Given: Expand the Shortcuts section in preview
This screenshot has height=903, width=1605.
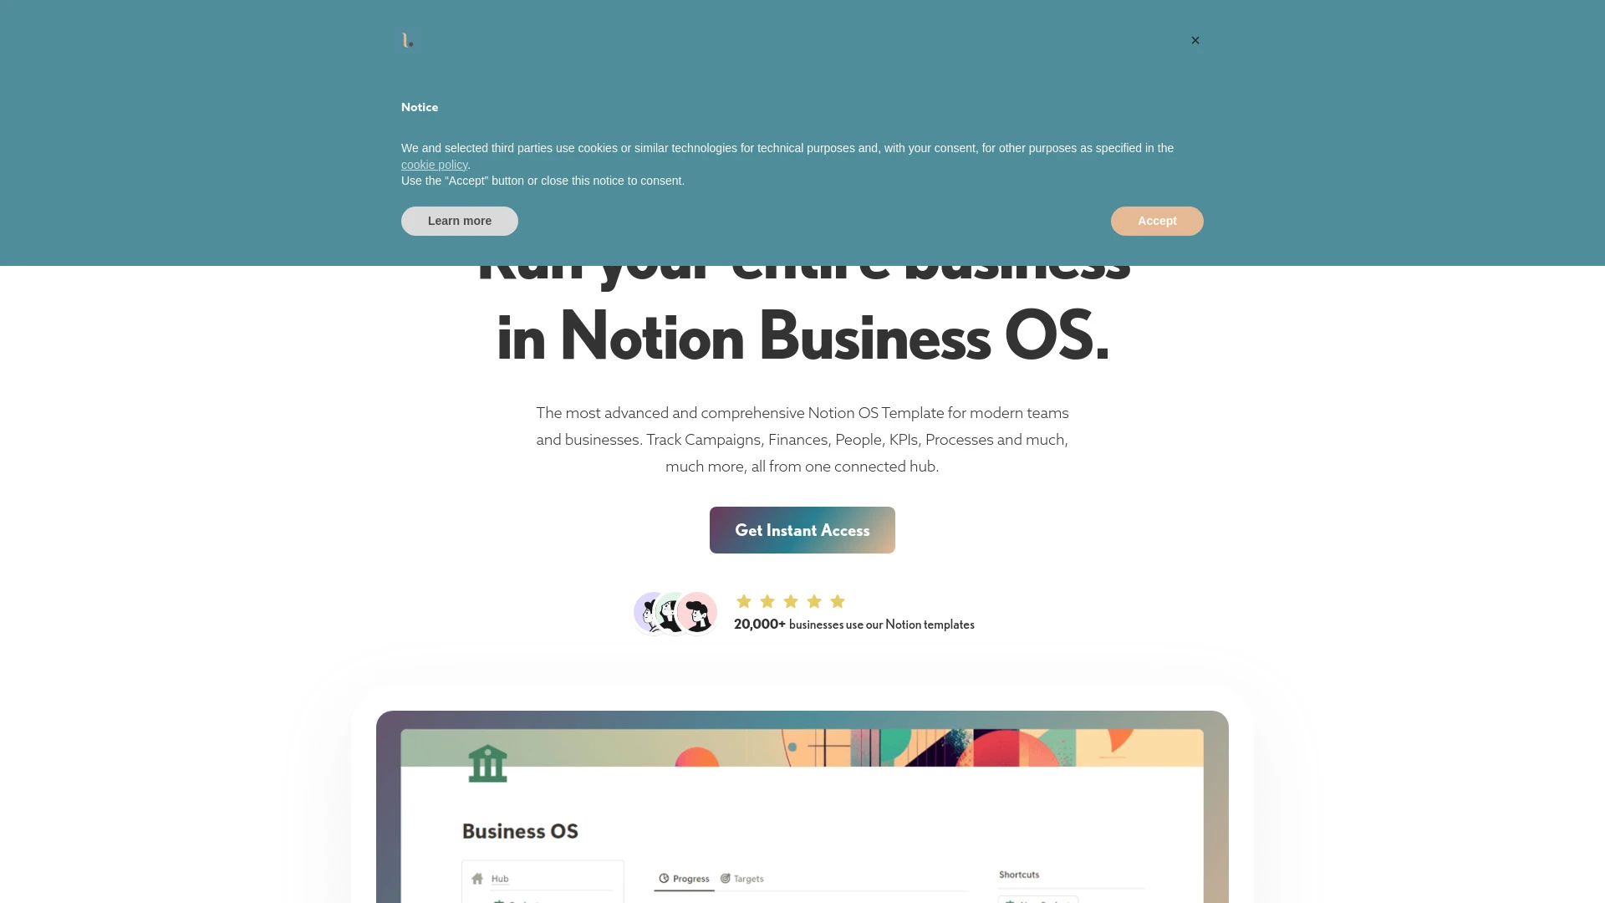Looking at the screenshot, I should (1016, 875).
